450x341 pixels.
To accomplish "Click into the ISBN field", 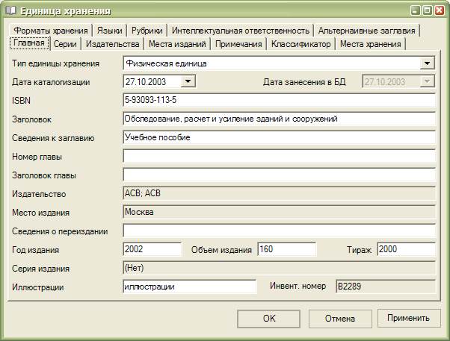I will point(278,100).
